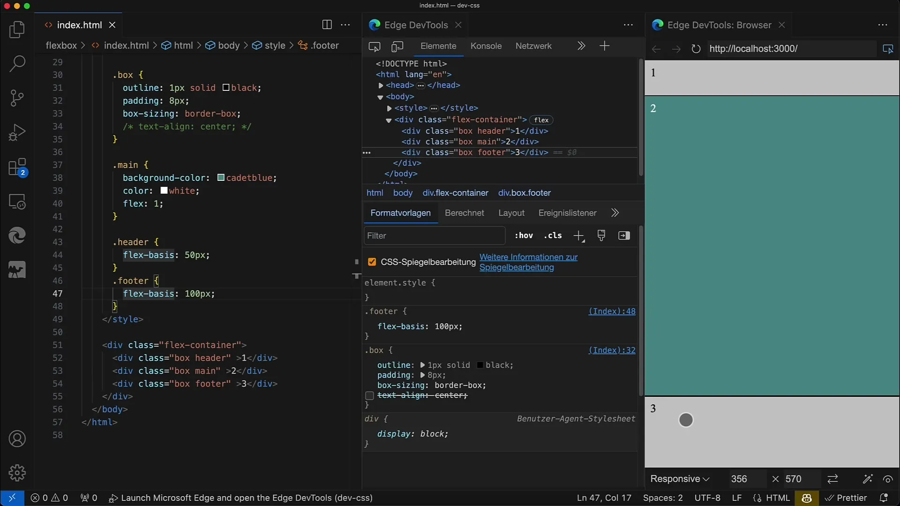The image size is (900, 506).
Task: Click the index.html filename tab in editor
Action: pos(79,25)
